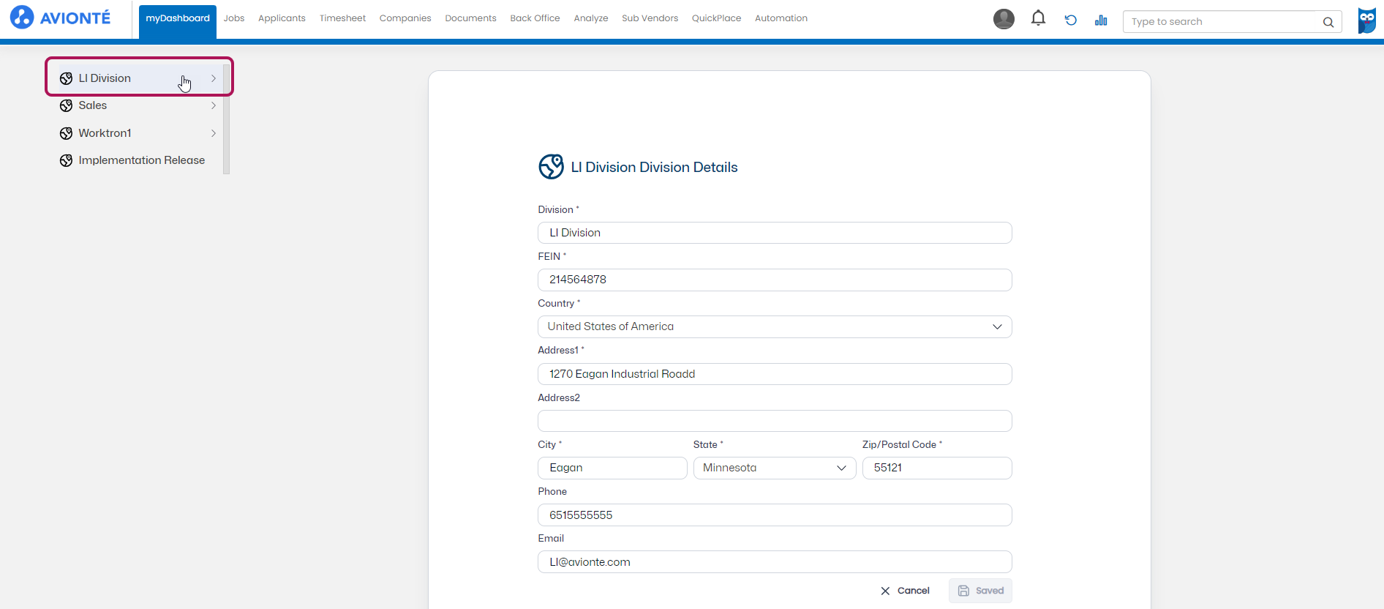Open the Analyze menu
This screenshot has height=609, width=1384.
(x=591, y=18)
